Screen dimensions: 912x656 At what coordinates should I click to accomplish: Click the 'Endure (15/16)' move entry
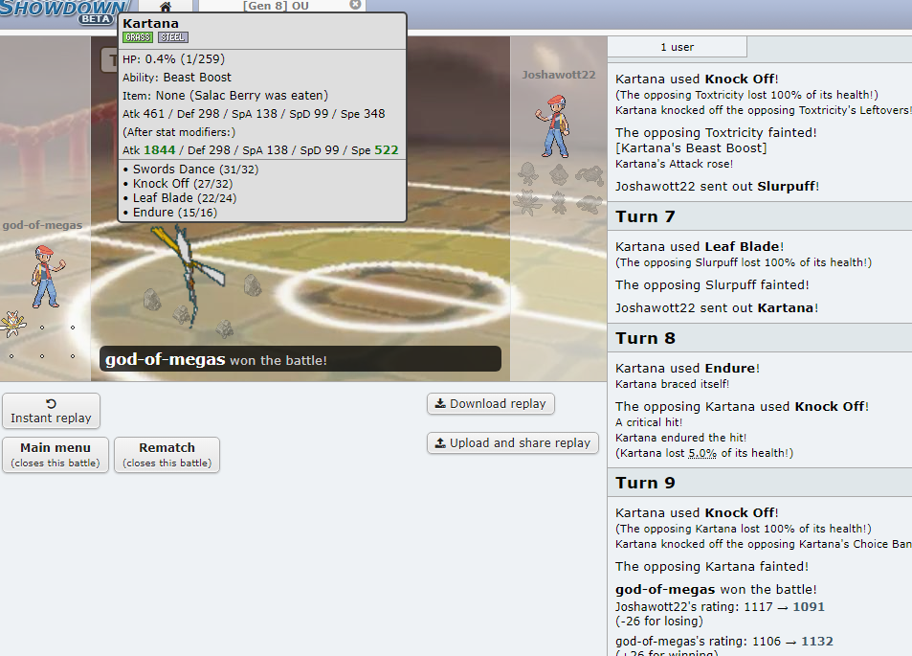(174, 213)
